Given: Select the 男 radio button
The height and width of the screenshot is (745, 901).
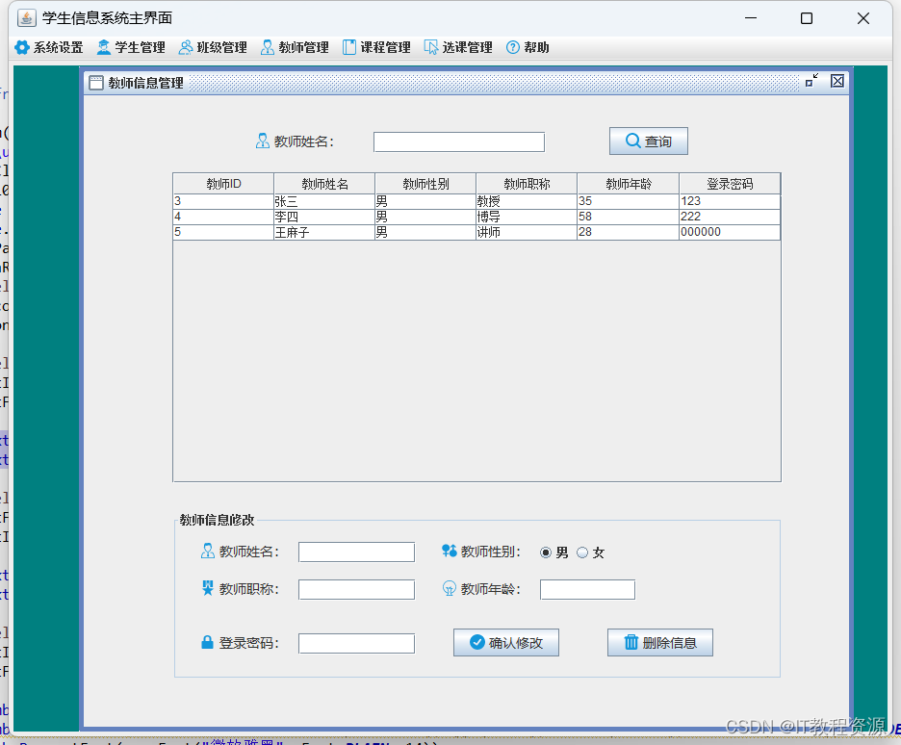Looking at the screenshot, I should coord(545,552).
